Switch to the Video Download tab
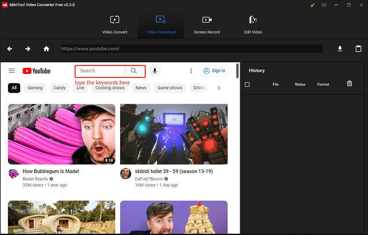 161,25
